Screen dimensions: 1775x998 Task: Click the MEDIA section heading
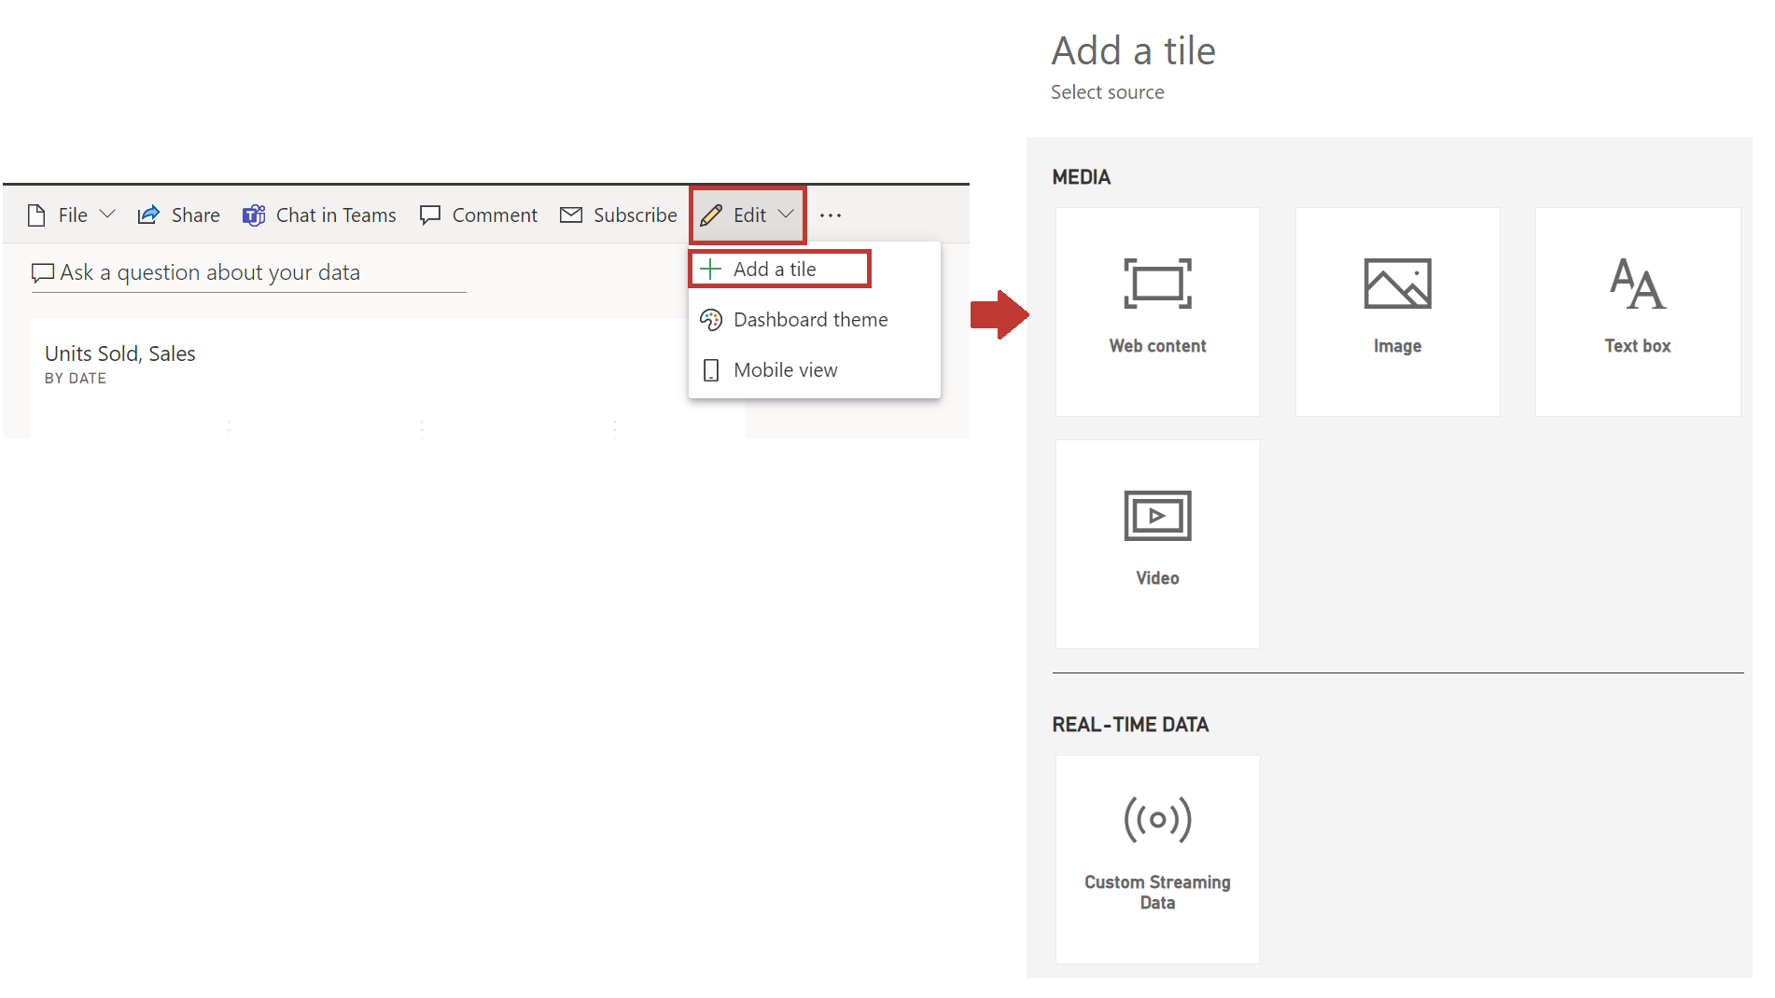click(x=1081, y=177)
